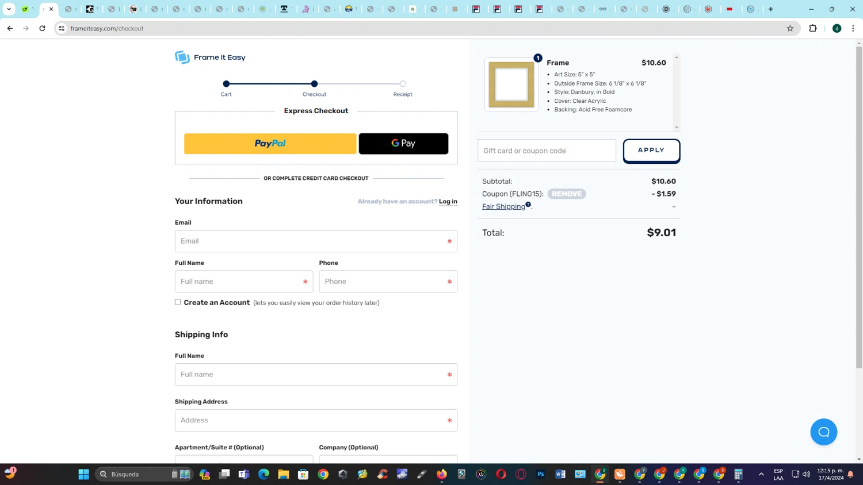This screenshot has height=485, width=863.
Task: Focus the Full name field under Your Information
Action: coord(244,282)
